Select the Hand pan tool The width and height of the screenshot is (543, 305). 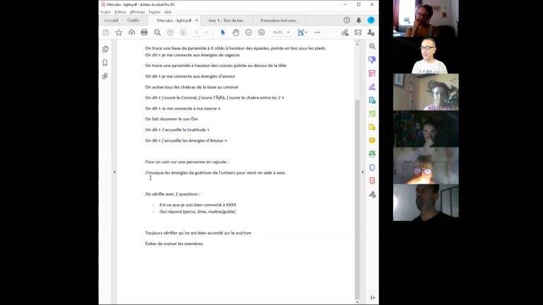[x=236, y=32]
